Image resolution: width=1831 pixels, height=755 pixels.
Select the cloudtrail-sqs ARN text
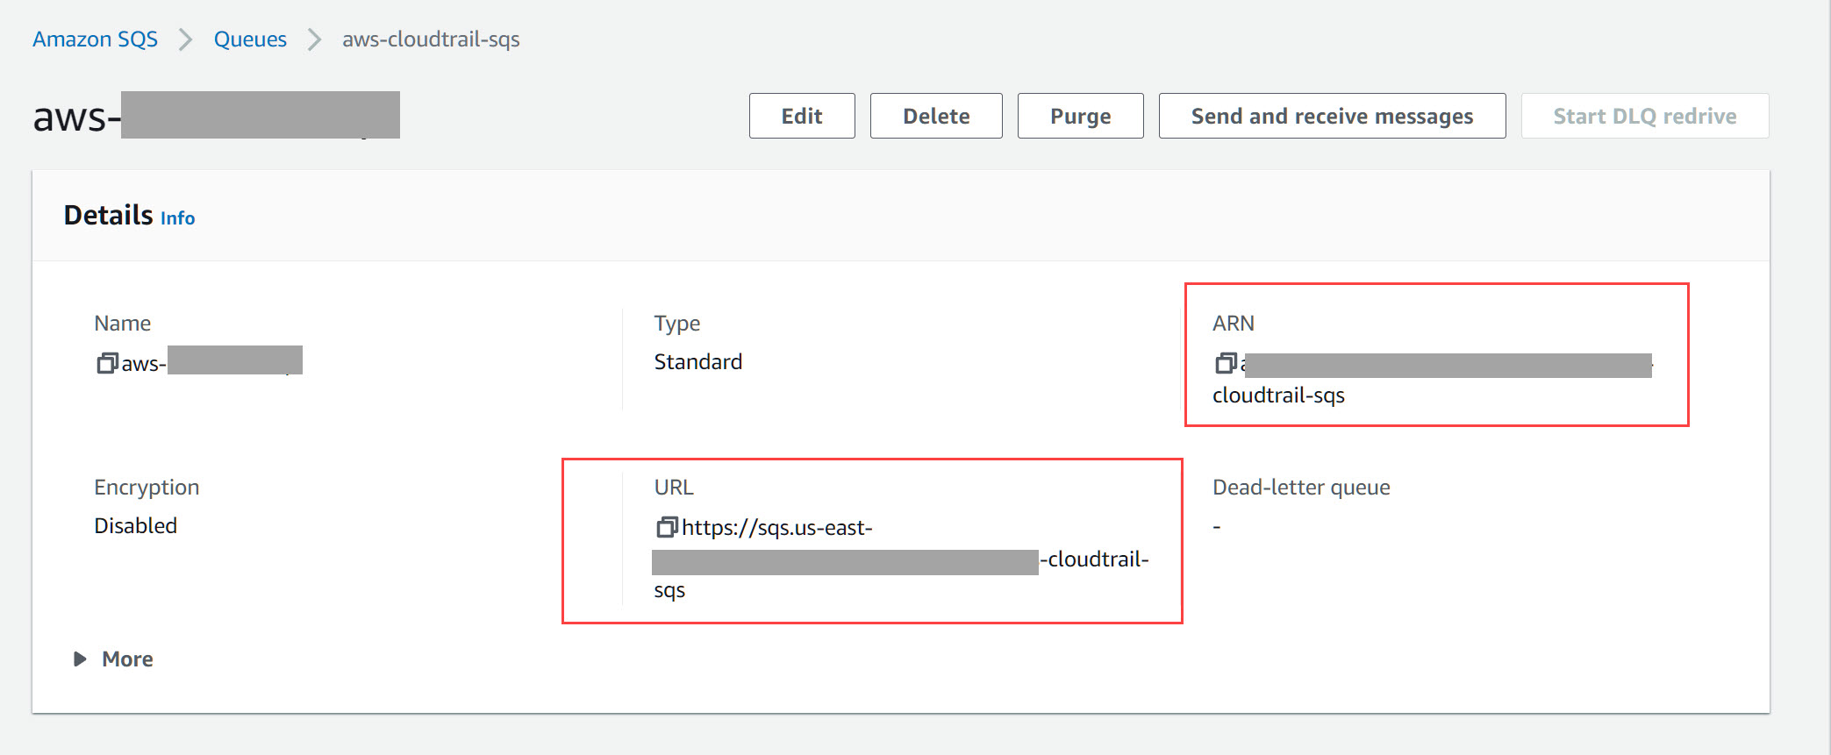(1278, 395)
